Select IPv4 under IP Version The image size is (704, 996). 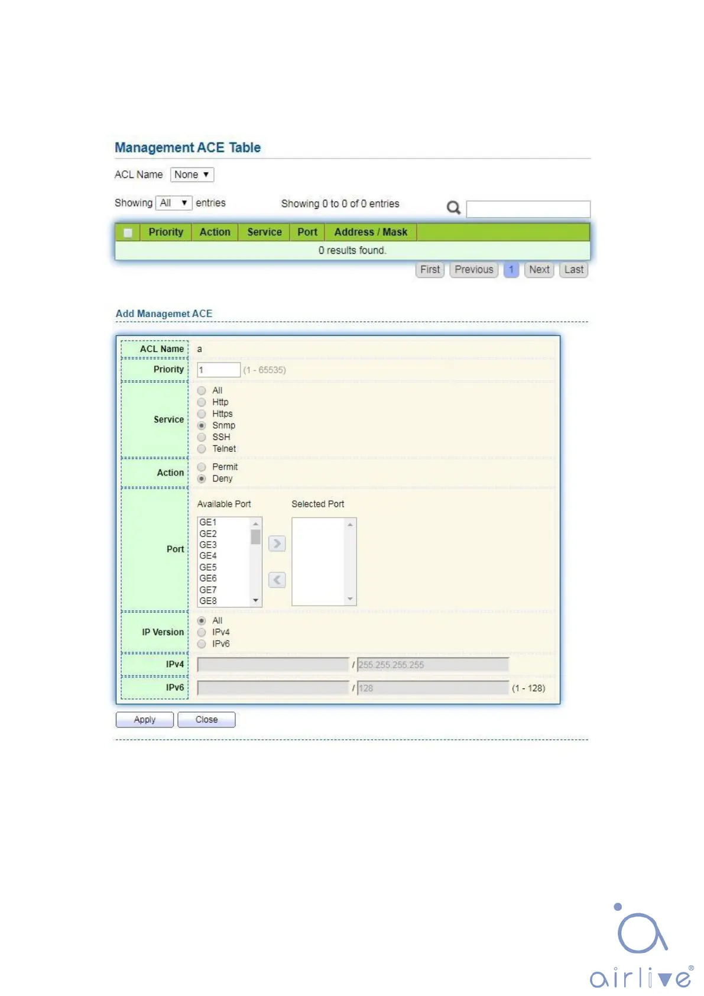click(x=202, y=632)
